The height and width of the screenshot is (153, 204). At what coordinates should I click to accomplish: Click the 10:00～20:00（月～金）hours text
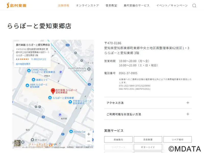(x=135, y=61)
